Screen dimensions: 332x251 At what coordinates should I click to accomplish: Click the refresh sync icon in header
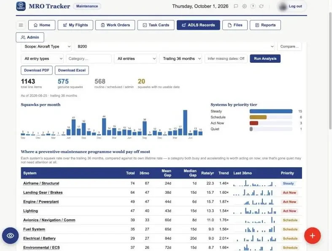click(261, 6)
